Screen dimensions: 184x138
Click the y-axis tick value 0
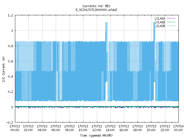(12, 107)
